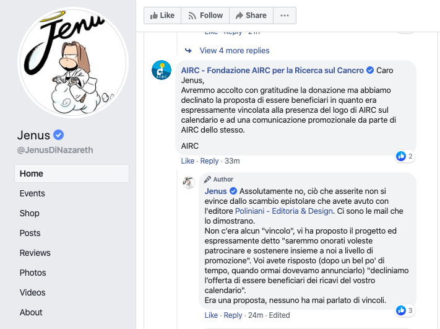
Task: Like the AIRC comment
Action: tap(188, 161)
